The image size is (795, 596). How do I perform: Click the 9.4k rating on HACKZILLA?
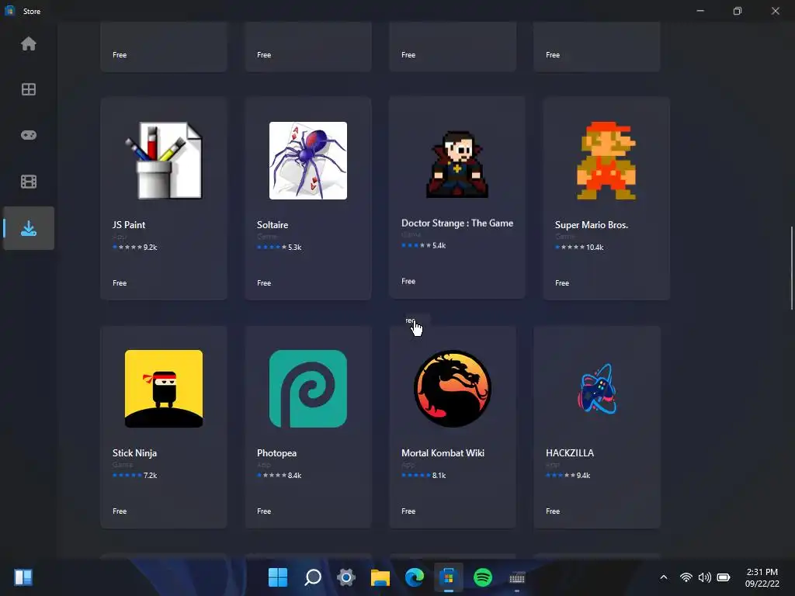tap(583, 476)
